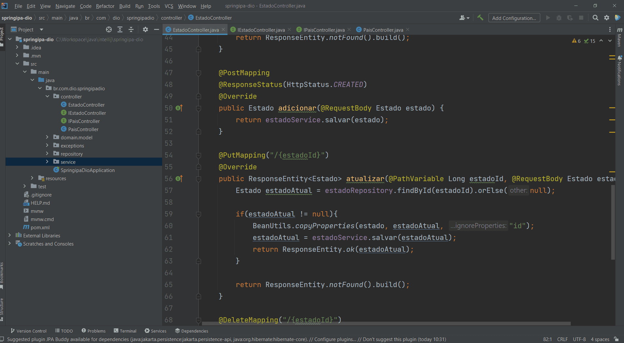Switch to IPaisController.java tab

tap(324, 30)
